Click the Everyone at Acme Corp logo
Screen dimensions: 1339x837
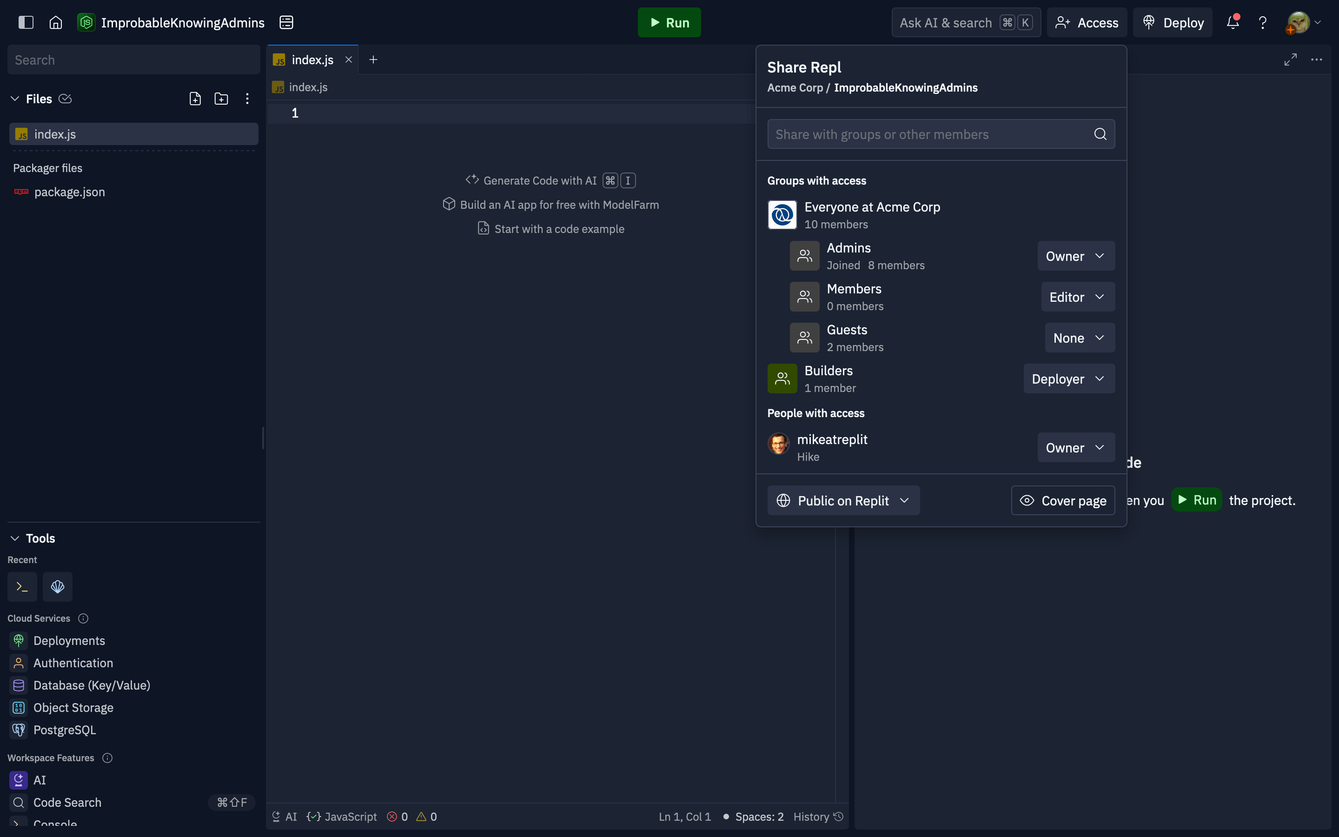pos(782,215)
